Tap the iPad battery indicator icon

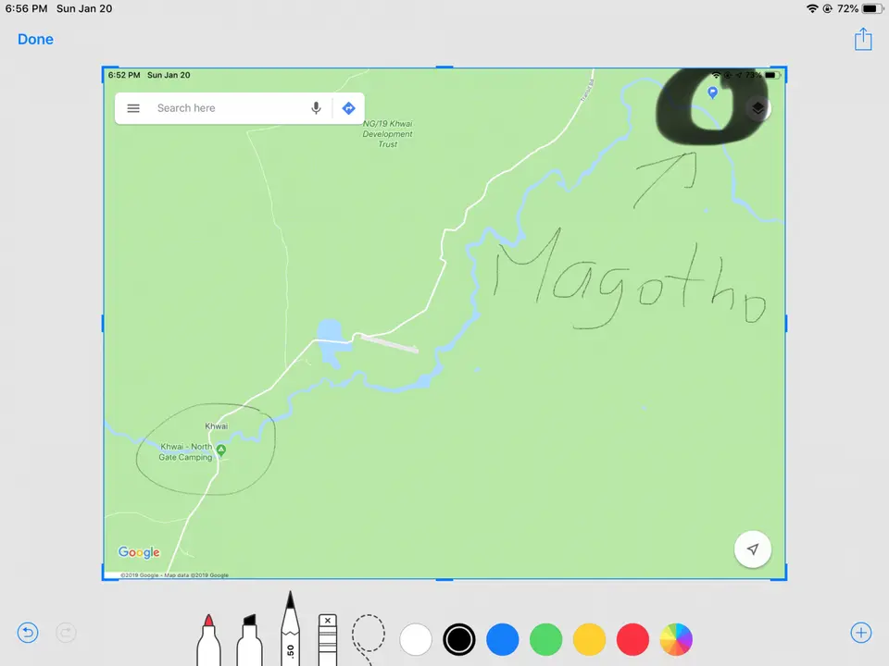pyautogui.click(x=872, y=8)
